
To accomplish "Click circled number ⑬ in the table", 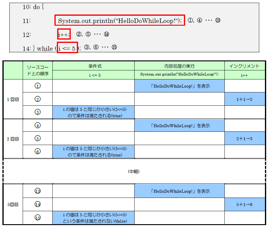I will 38,191.
